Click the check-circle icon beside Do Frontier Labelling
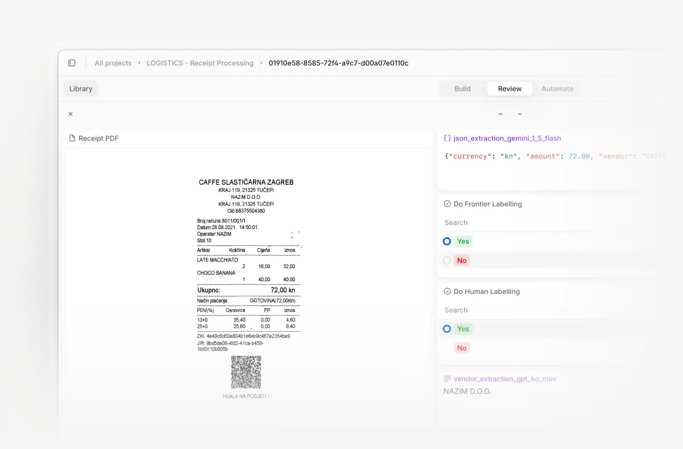 pos(447,204)
